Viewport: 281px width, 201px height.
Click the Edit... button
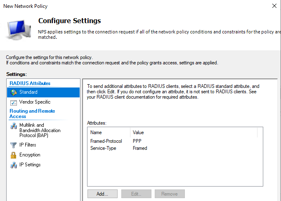pyautogui.click(x=136, y=194)
